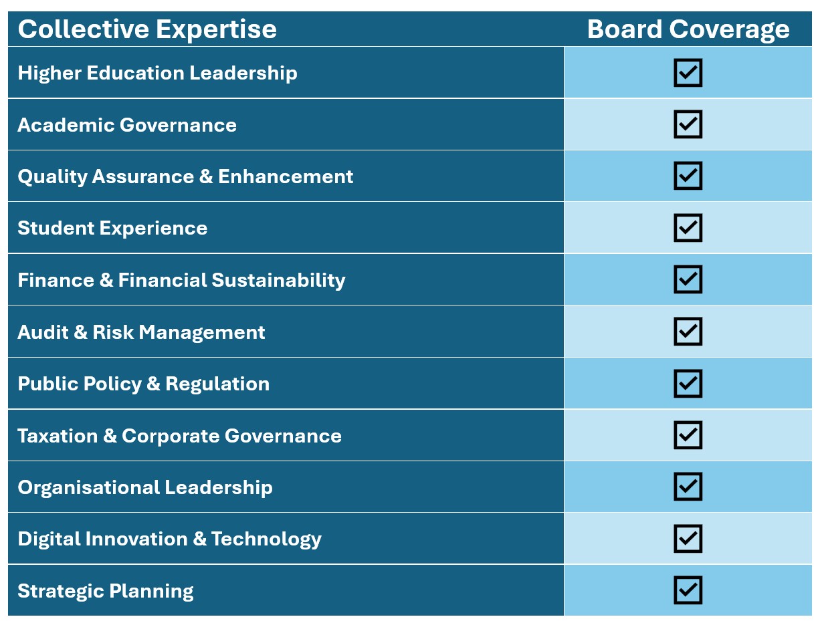Image resolution: width=816 pixels, height=623 pixels.
Task: Click the Student Experience label
Action: point(112,229)
